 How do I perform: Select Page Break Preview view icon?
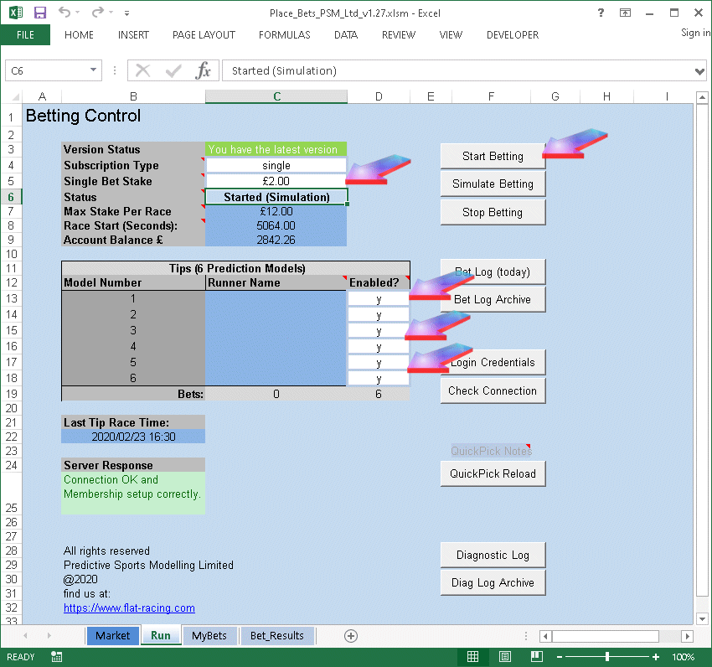coord(535,657)
